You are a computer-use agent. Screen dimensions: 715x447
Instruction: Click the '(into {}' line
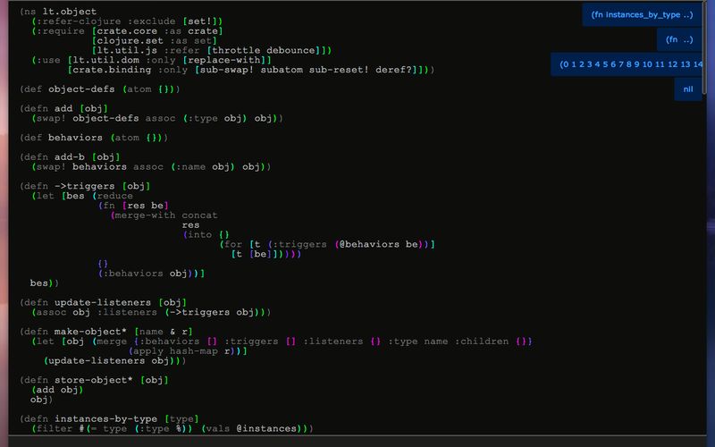pos(206,235)
